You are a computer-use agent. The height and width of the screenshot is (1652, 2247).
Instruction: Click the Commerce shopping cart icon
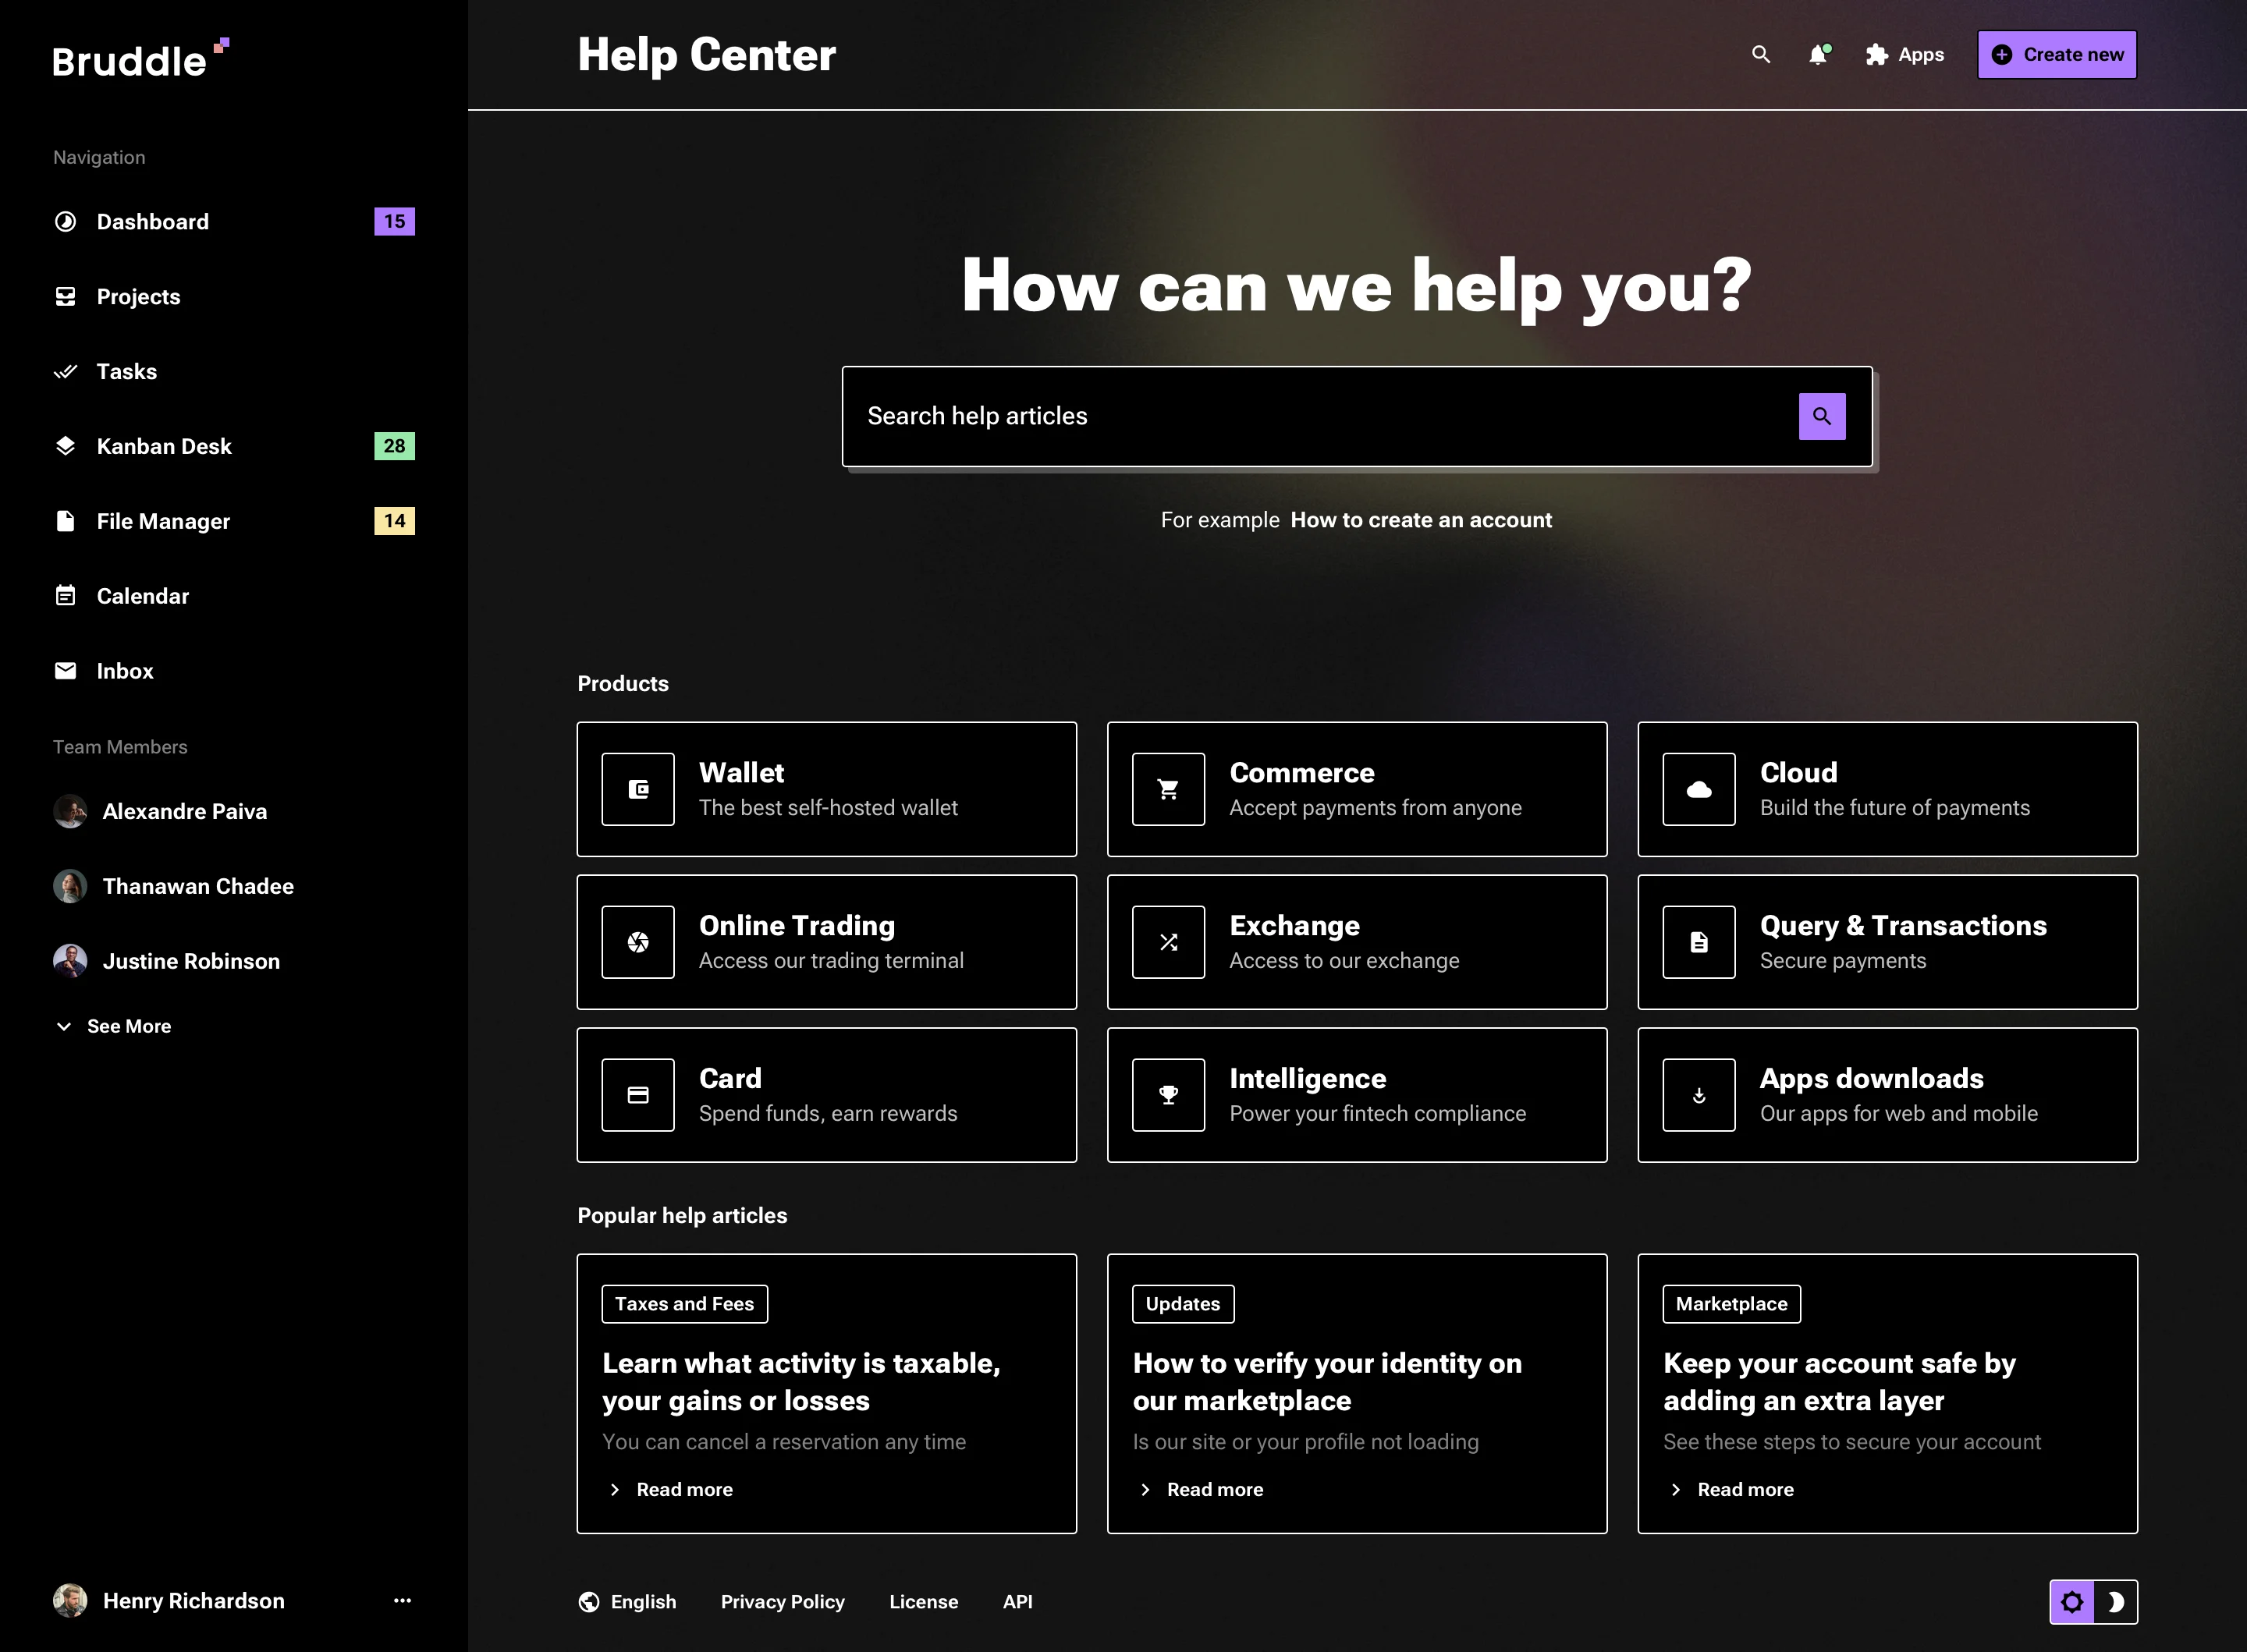click(x=1168, y=789)
